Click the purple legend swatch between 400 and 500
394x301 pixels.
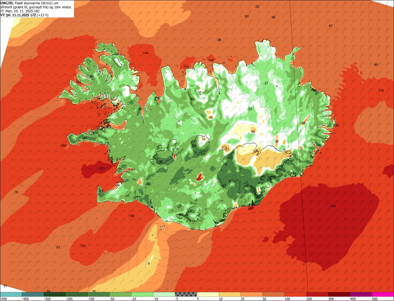coord(361,294)
